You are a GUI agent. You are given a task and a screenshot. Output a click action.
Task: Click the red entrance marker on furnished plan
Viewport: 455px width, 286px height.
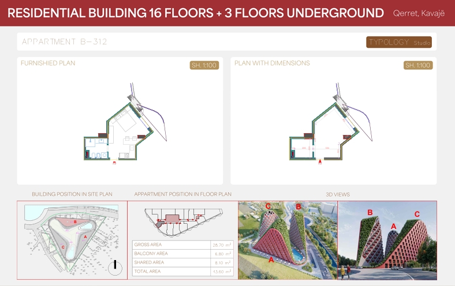114,163
